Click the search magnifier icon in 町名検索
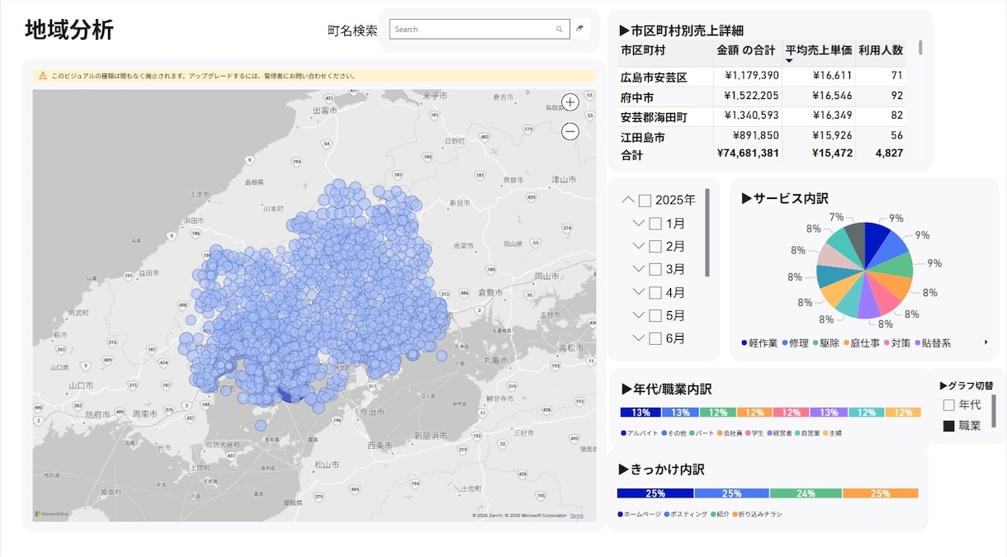Viewport: 1007px width, 557px height. tap(559, 29)
